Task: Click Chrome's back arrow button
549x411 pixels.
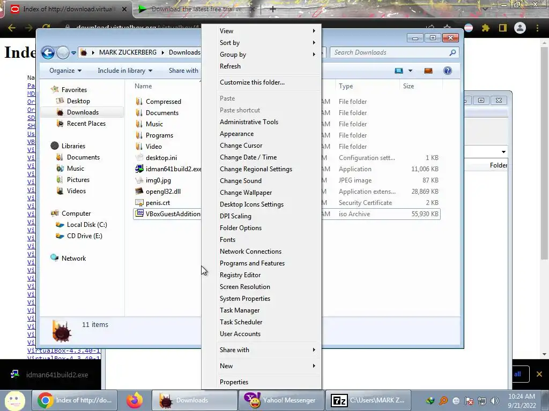Action: coord(12,28)
